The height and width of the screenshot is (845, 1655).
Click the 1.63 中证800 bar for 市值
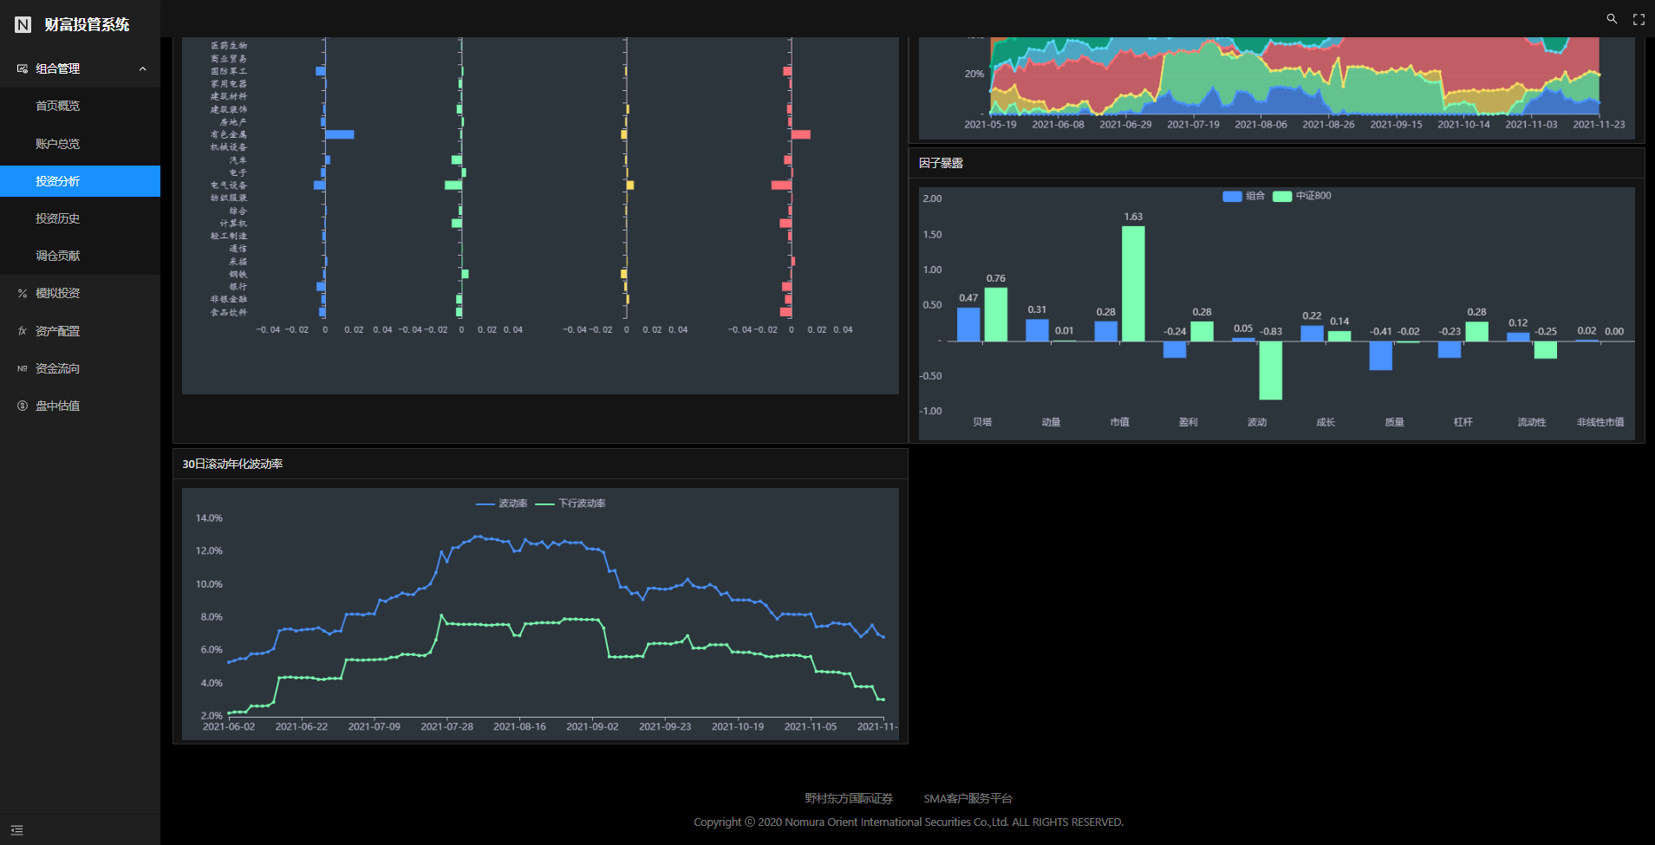pyautogui.click(x=1133, y=283)
